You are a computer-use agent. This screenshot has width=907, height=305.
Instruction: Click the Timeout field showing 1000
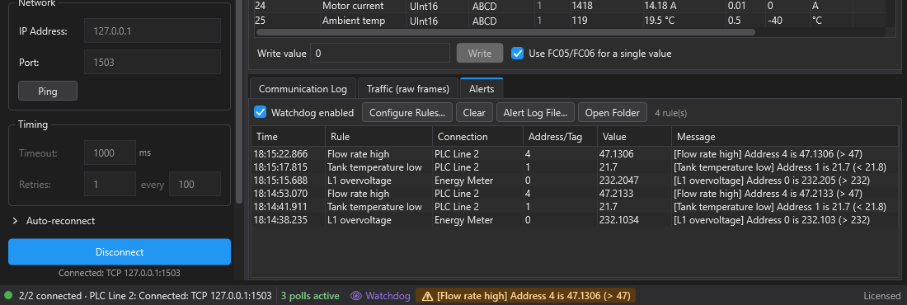pyautogui.click(x=110, y=152)
